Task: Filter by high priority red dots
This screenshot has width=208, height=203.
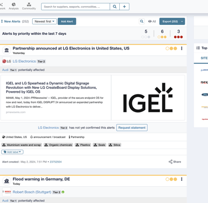Action: pos(178,37)
